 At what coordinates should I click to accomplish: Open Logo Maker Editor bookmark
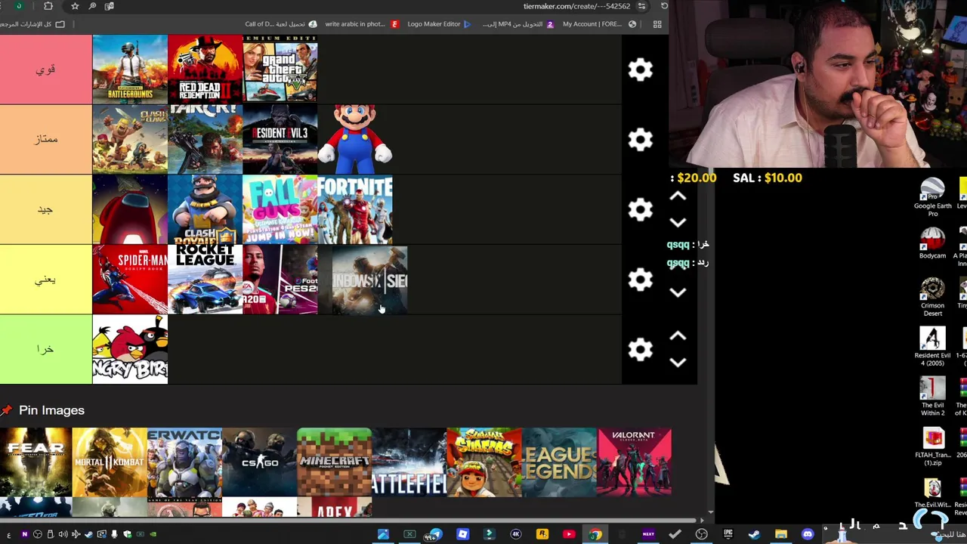point(439,24)
